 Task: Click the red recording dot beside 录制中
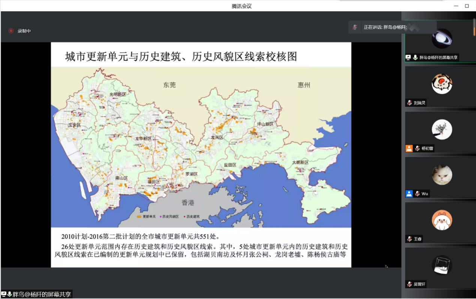pyautogui.click(x=10, y=31)
